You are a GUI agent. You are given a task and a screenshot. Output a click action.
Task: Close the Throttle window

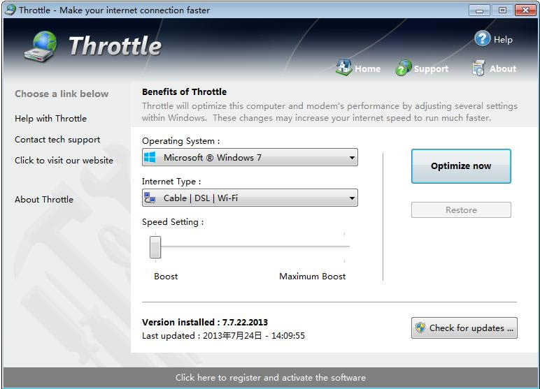525,10
